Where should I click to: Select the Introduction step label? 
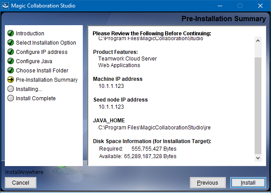click(x=30, y=34)
